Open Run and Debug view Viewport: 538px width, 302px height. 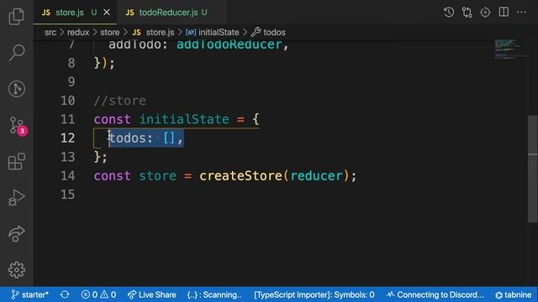click(x=17, y=198)
